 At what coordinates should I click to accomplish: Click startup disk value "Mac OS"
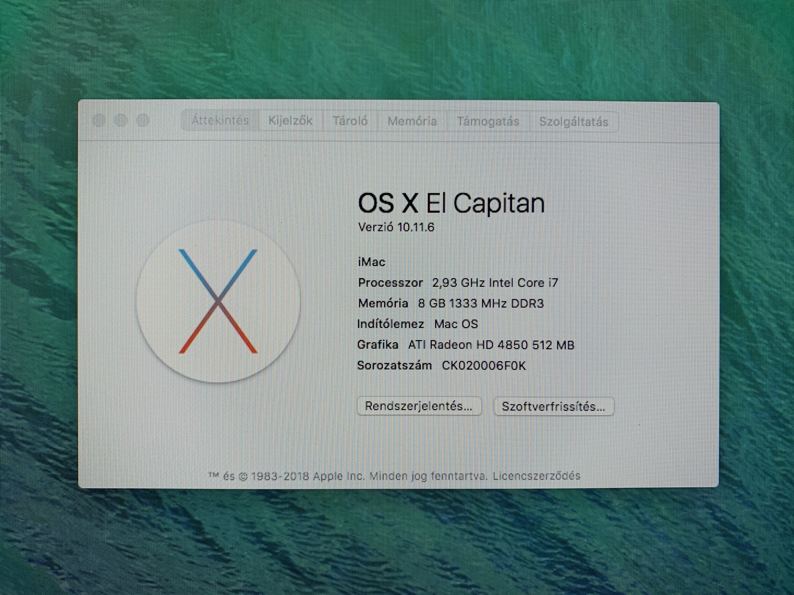pos(456,324)
